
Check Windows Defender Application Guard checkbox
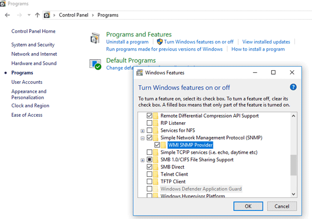(149, 189)
